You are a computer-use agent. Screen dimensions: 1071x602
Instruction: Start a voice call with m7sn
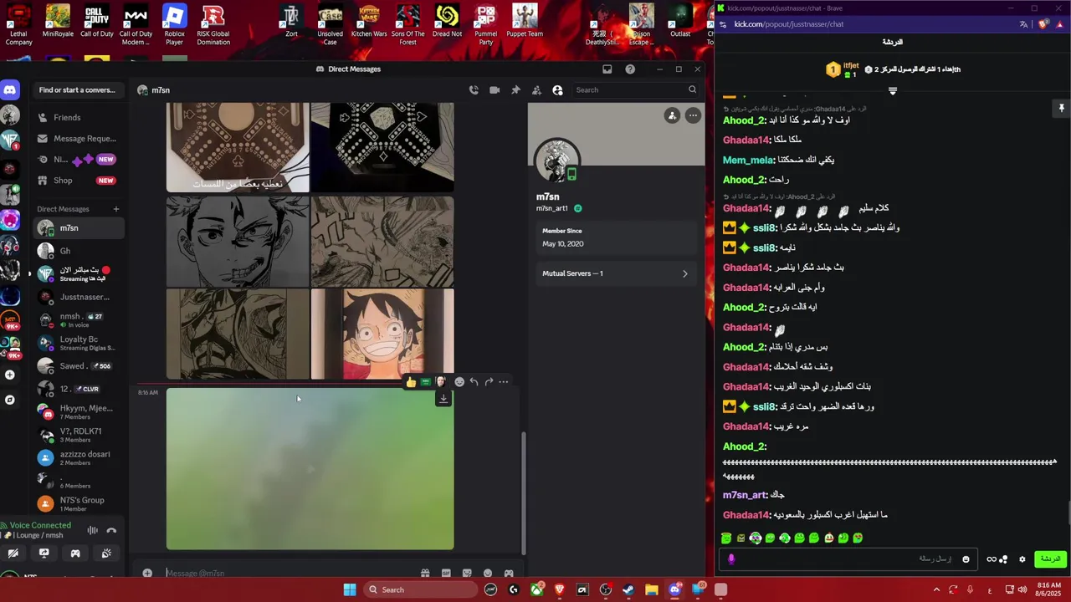click(x=474, y=90)
